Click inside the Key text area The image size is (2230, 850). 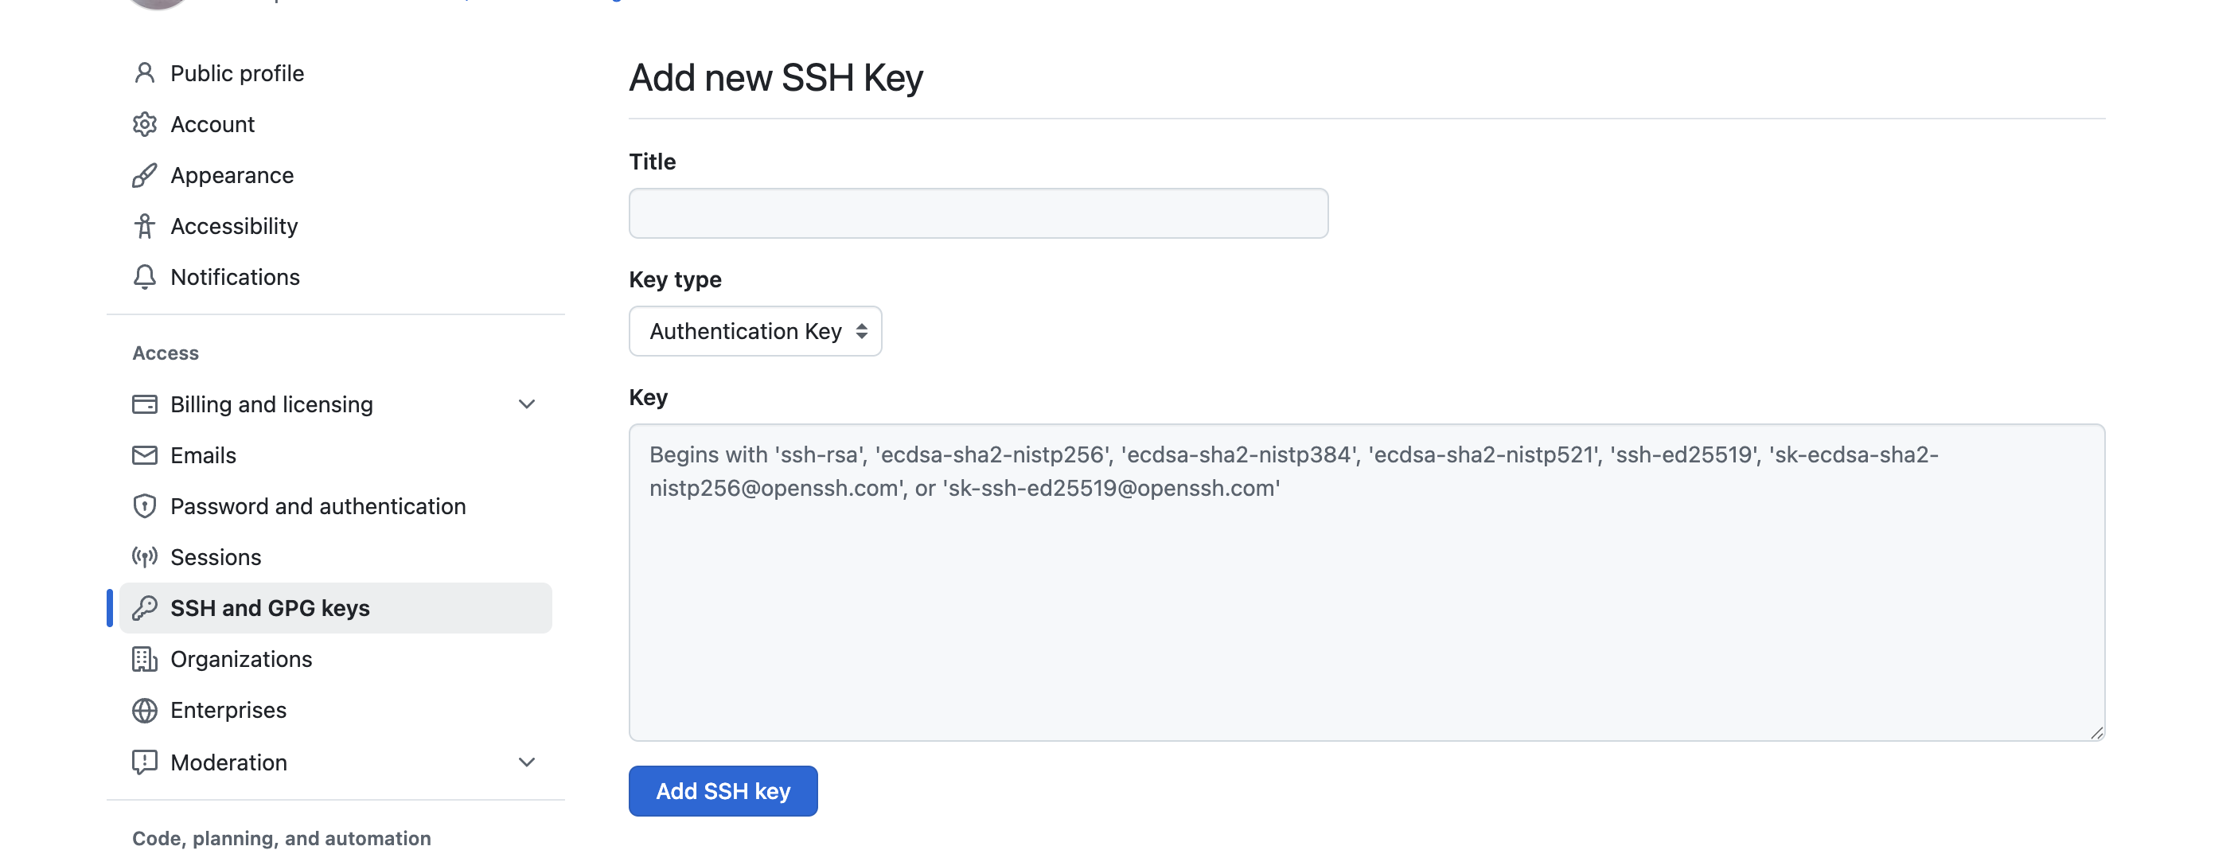click(x=1367, y=583)
